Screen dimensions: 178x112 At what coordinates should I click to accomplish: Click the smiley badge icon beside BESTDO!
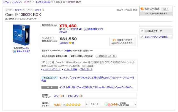coord(70,43)
